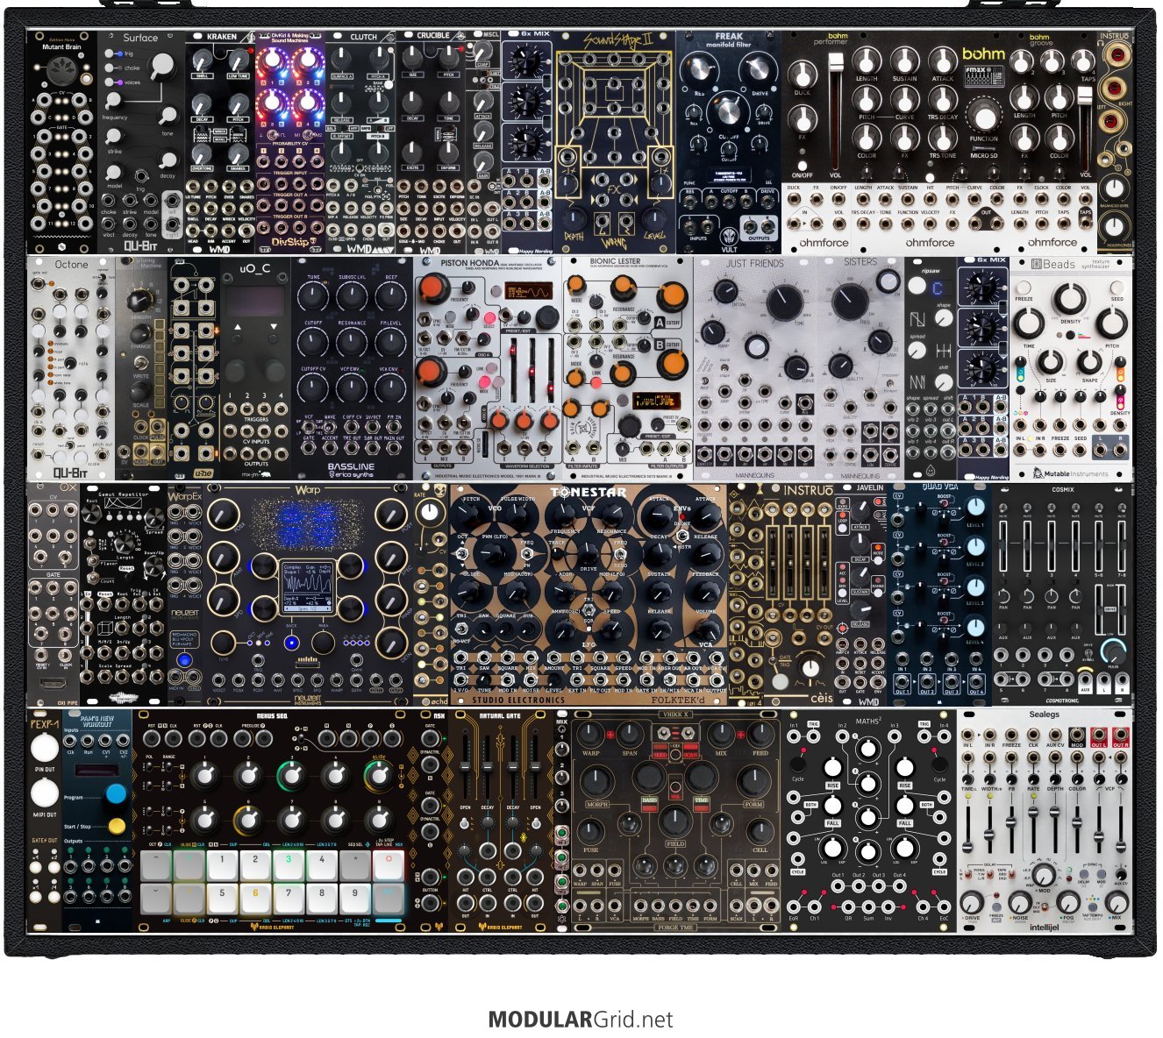
Task: Click the FIELD knob on Vhikk X
Action: click(x=674, y=821)
